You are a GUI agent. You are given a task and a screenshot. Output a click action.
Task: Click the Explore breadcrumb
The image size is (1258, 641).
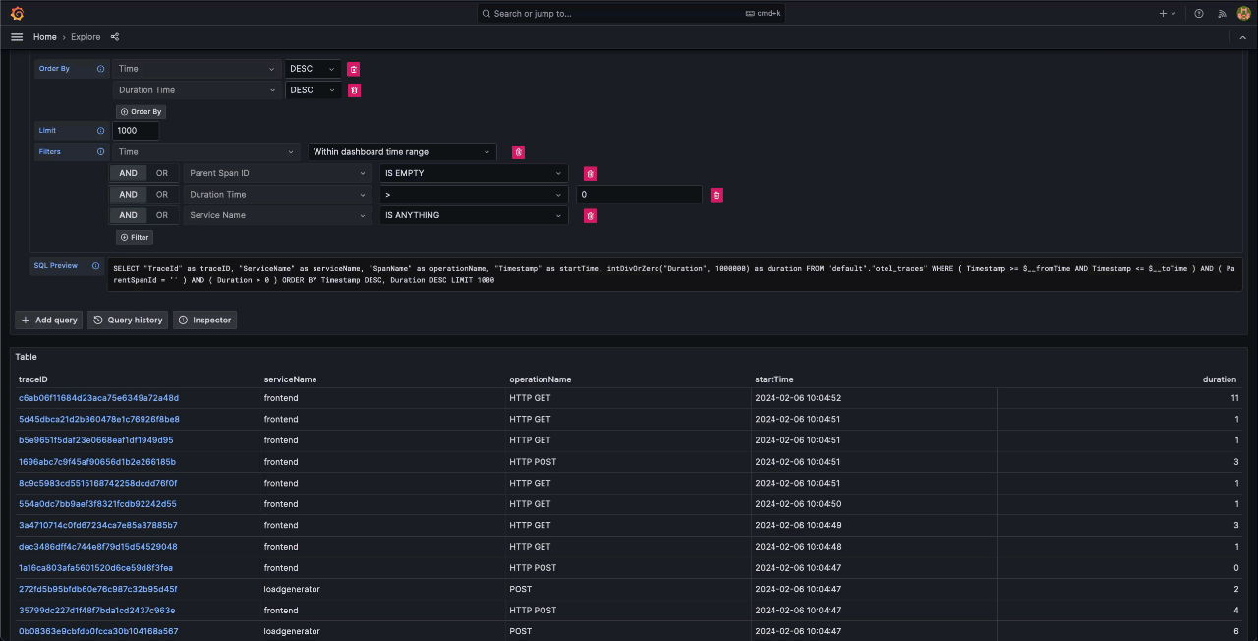pyautogui.click(x=86, y=37)
